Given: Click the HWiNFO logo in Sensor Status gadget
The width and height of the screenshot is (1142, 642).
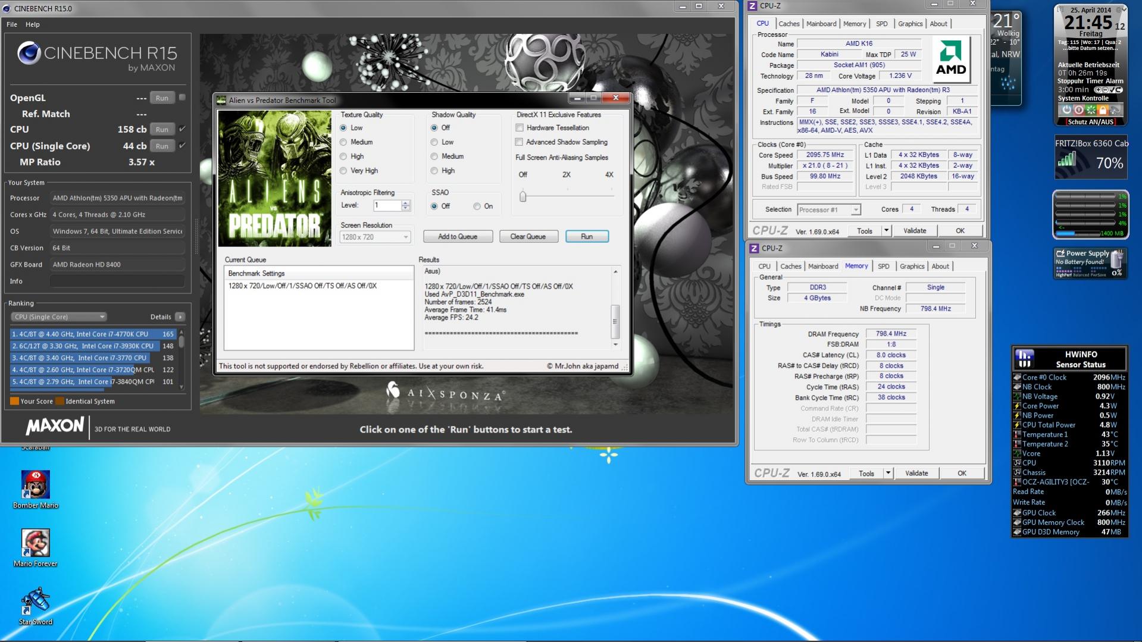Looking at the screenshot, I should 1024,359.
